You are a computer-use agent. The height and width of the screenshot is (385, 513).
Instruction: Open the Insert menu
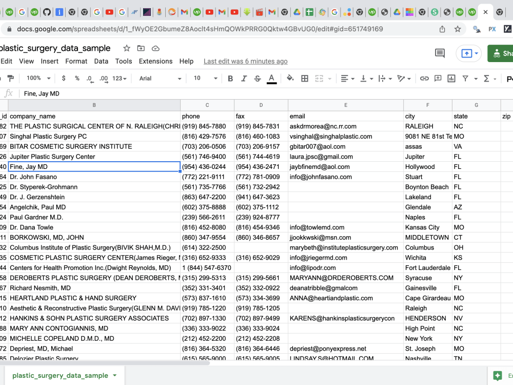[x=49, y=61]
